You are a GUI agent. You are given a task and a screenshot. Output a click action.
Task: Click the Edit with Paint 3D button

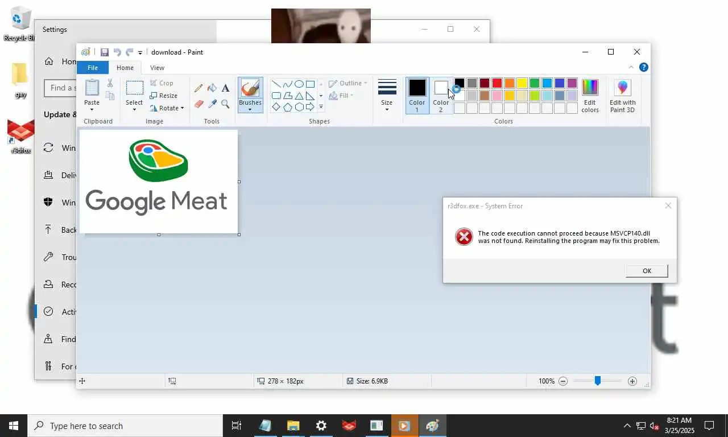coord(623,96)
